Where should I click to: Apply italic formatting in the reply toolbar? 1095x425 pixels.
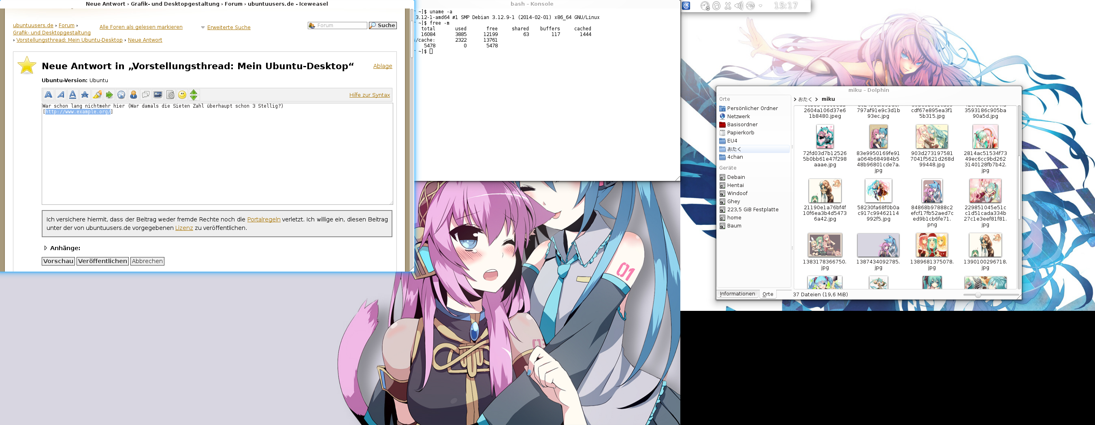[61, 95]
